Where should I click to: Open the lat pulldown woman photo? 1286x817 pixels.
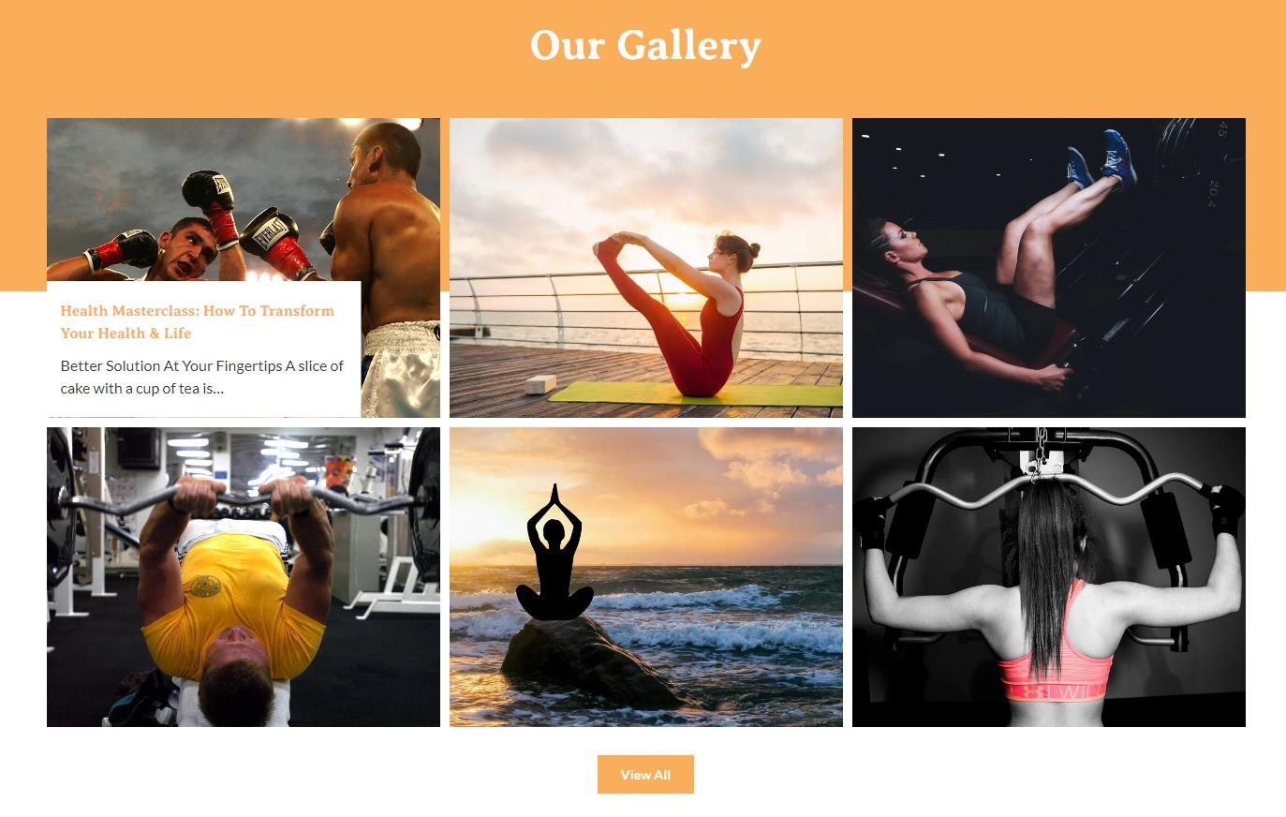pos(1049,577)
